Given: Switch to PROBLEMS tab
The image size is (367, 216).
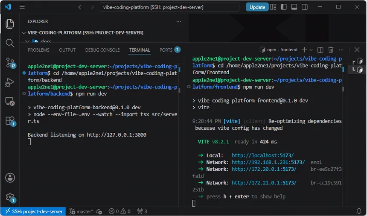Looking at the screenshot, I should [38, 50].
